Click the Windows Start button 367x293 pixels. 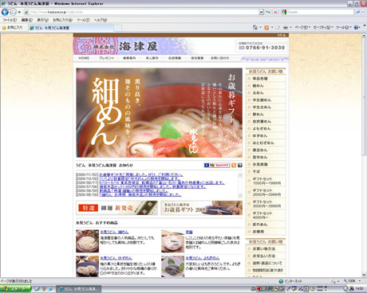point(15,289)
